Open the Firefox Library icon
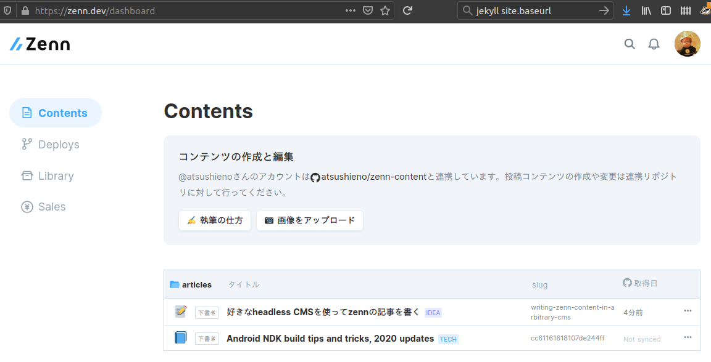 click(646, 10)
